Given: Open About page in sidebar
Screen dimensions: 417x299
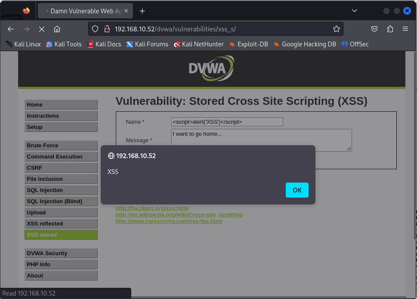Looking at the screenshot, I should point(61,276).
